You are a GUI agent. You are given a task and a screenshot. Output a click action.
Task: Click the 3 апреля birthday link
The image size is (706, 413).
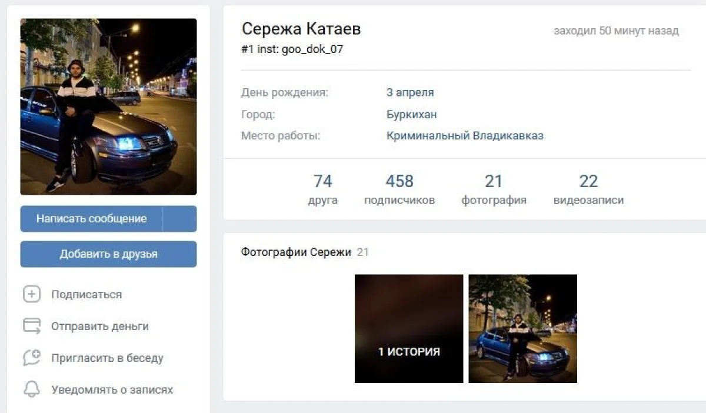click(410, 92)
